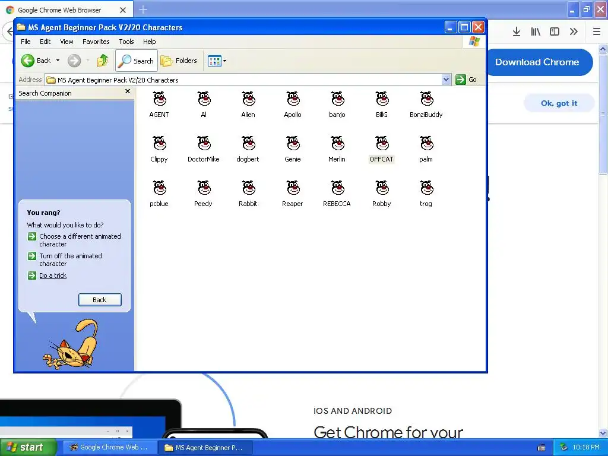Click into the Explorer Address field

[x=248, y=80]
